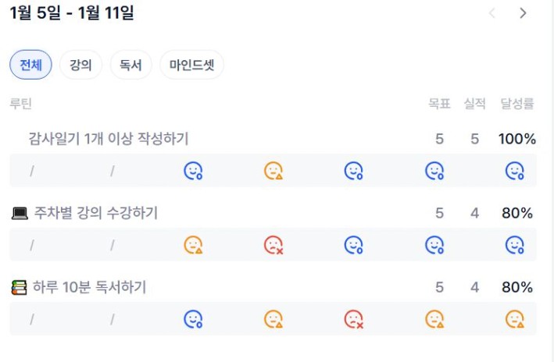This screenshot has height=362, width=554.
Task: Switch to the 강의 category tab
Action: coord(80,65)
